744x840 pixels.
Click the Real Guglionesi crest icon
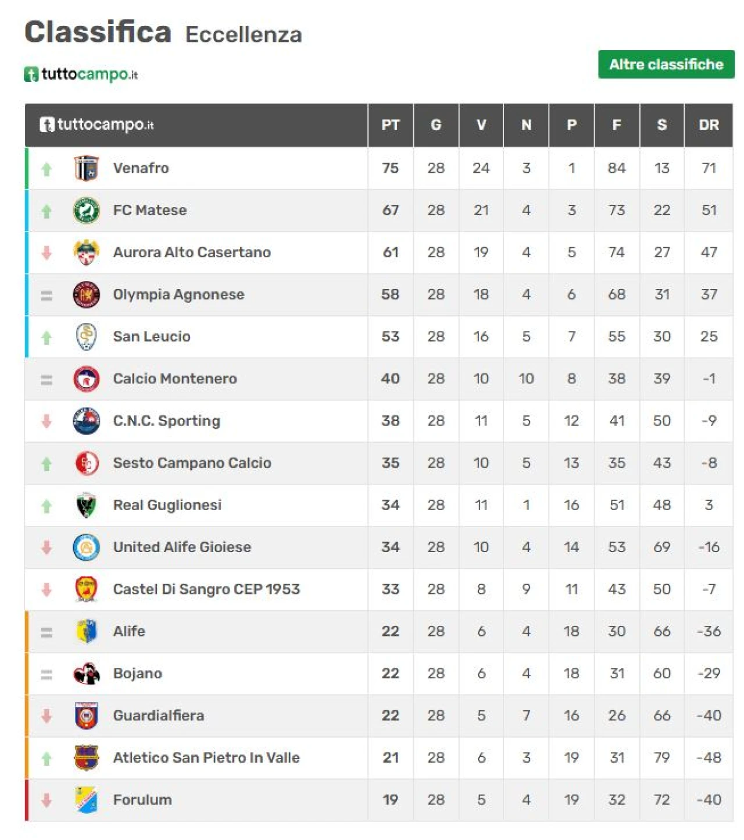[87, 506]
